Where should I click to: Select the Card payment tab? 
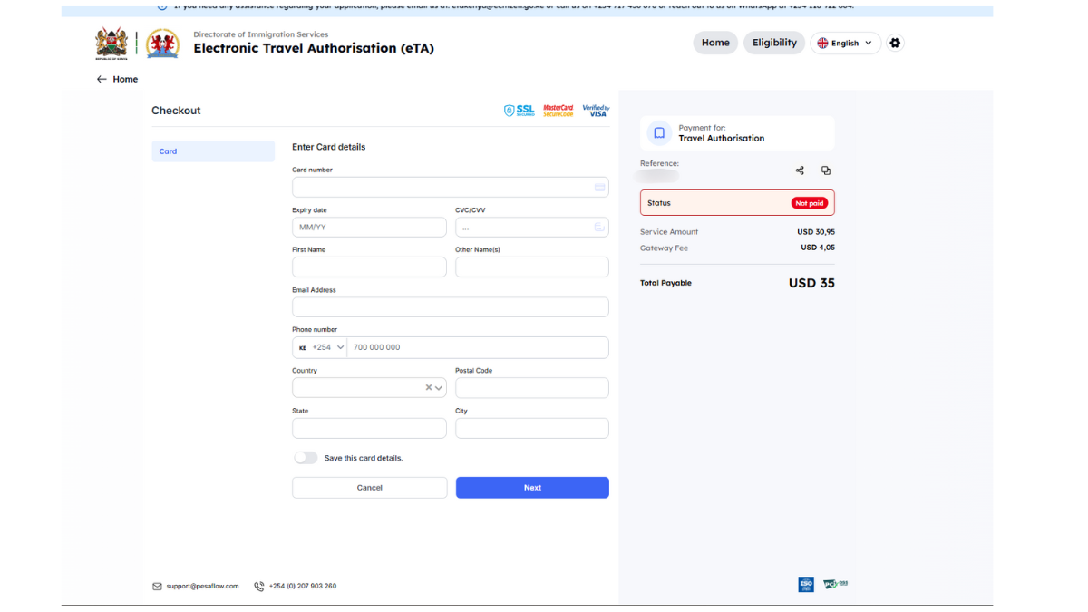tap(213, 151)
